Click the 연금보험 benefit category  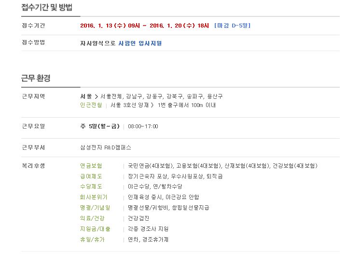coord(91,166)
